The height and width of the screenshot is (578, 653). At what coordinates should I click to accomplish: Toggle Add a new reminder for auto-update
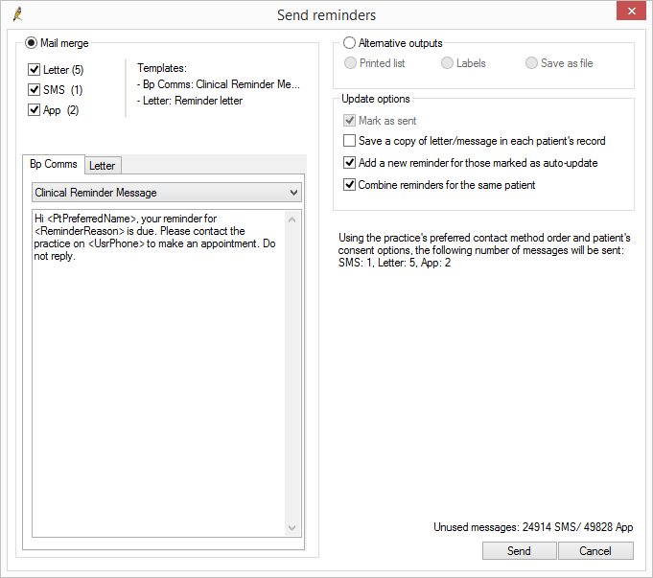349,163
